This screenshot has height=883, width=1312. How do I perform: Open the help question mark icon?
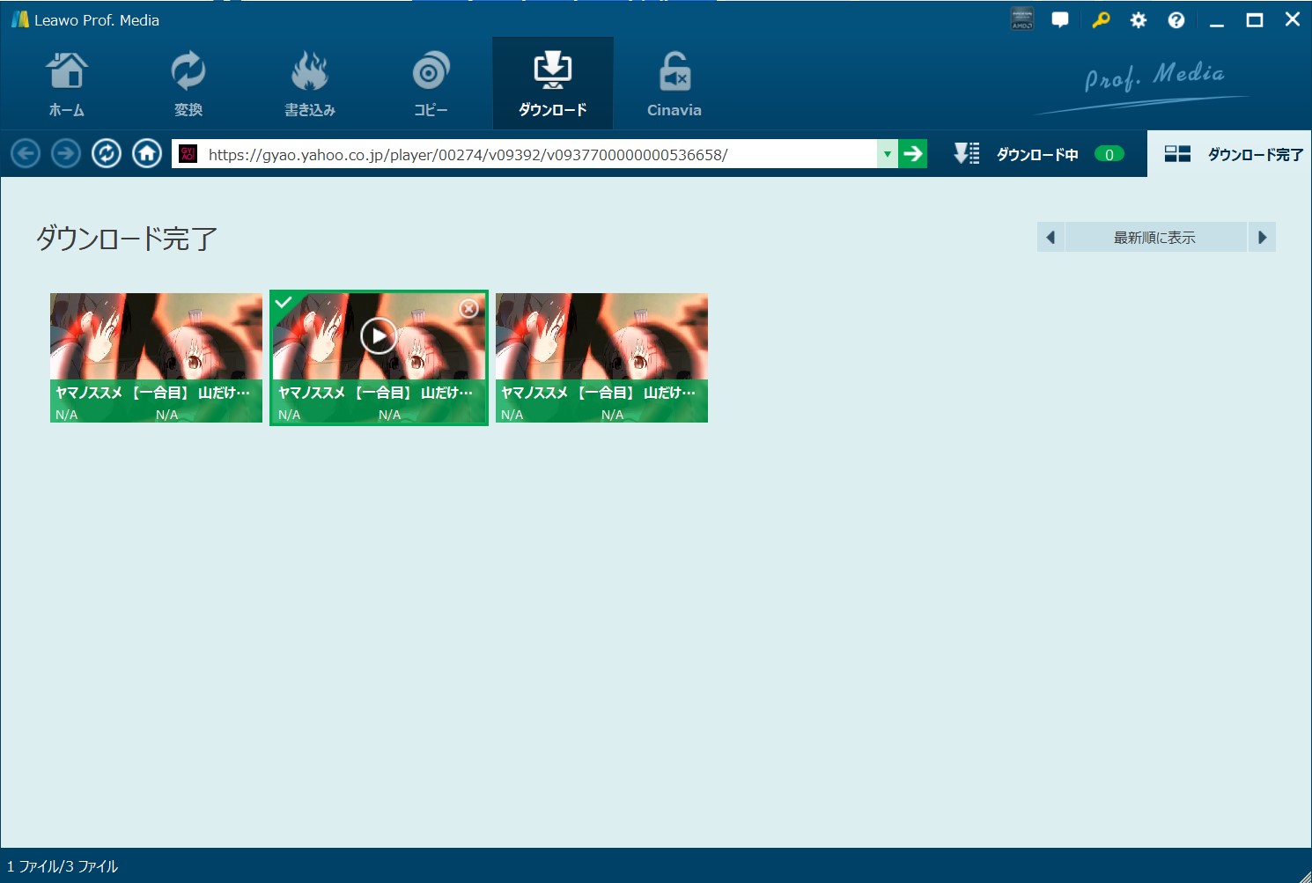click(1176, 19)
